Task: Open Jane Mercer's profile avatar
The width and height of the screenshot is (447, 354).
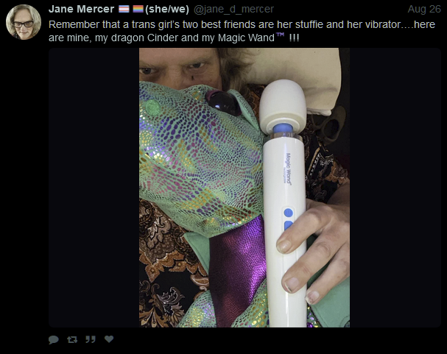Action: (x=24, y=22)
